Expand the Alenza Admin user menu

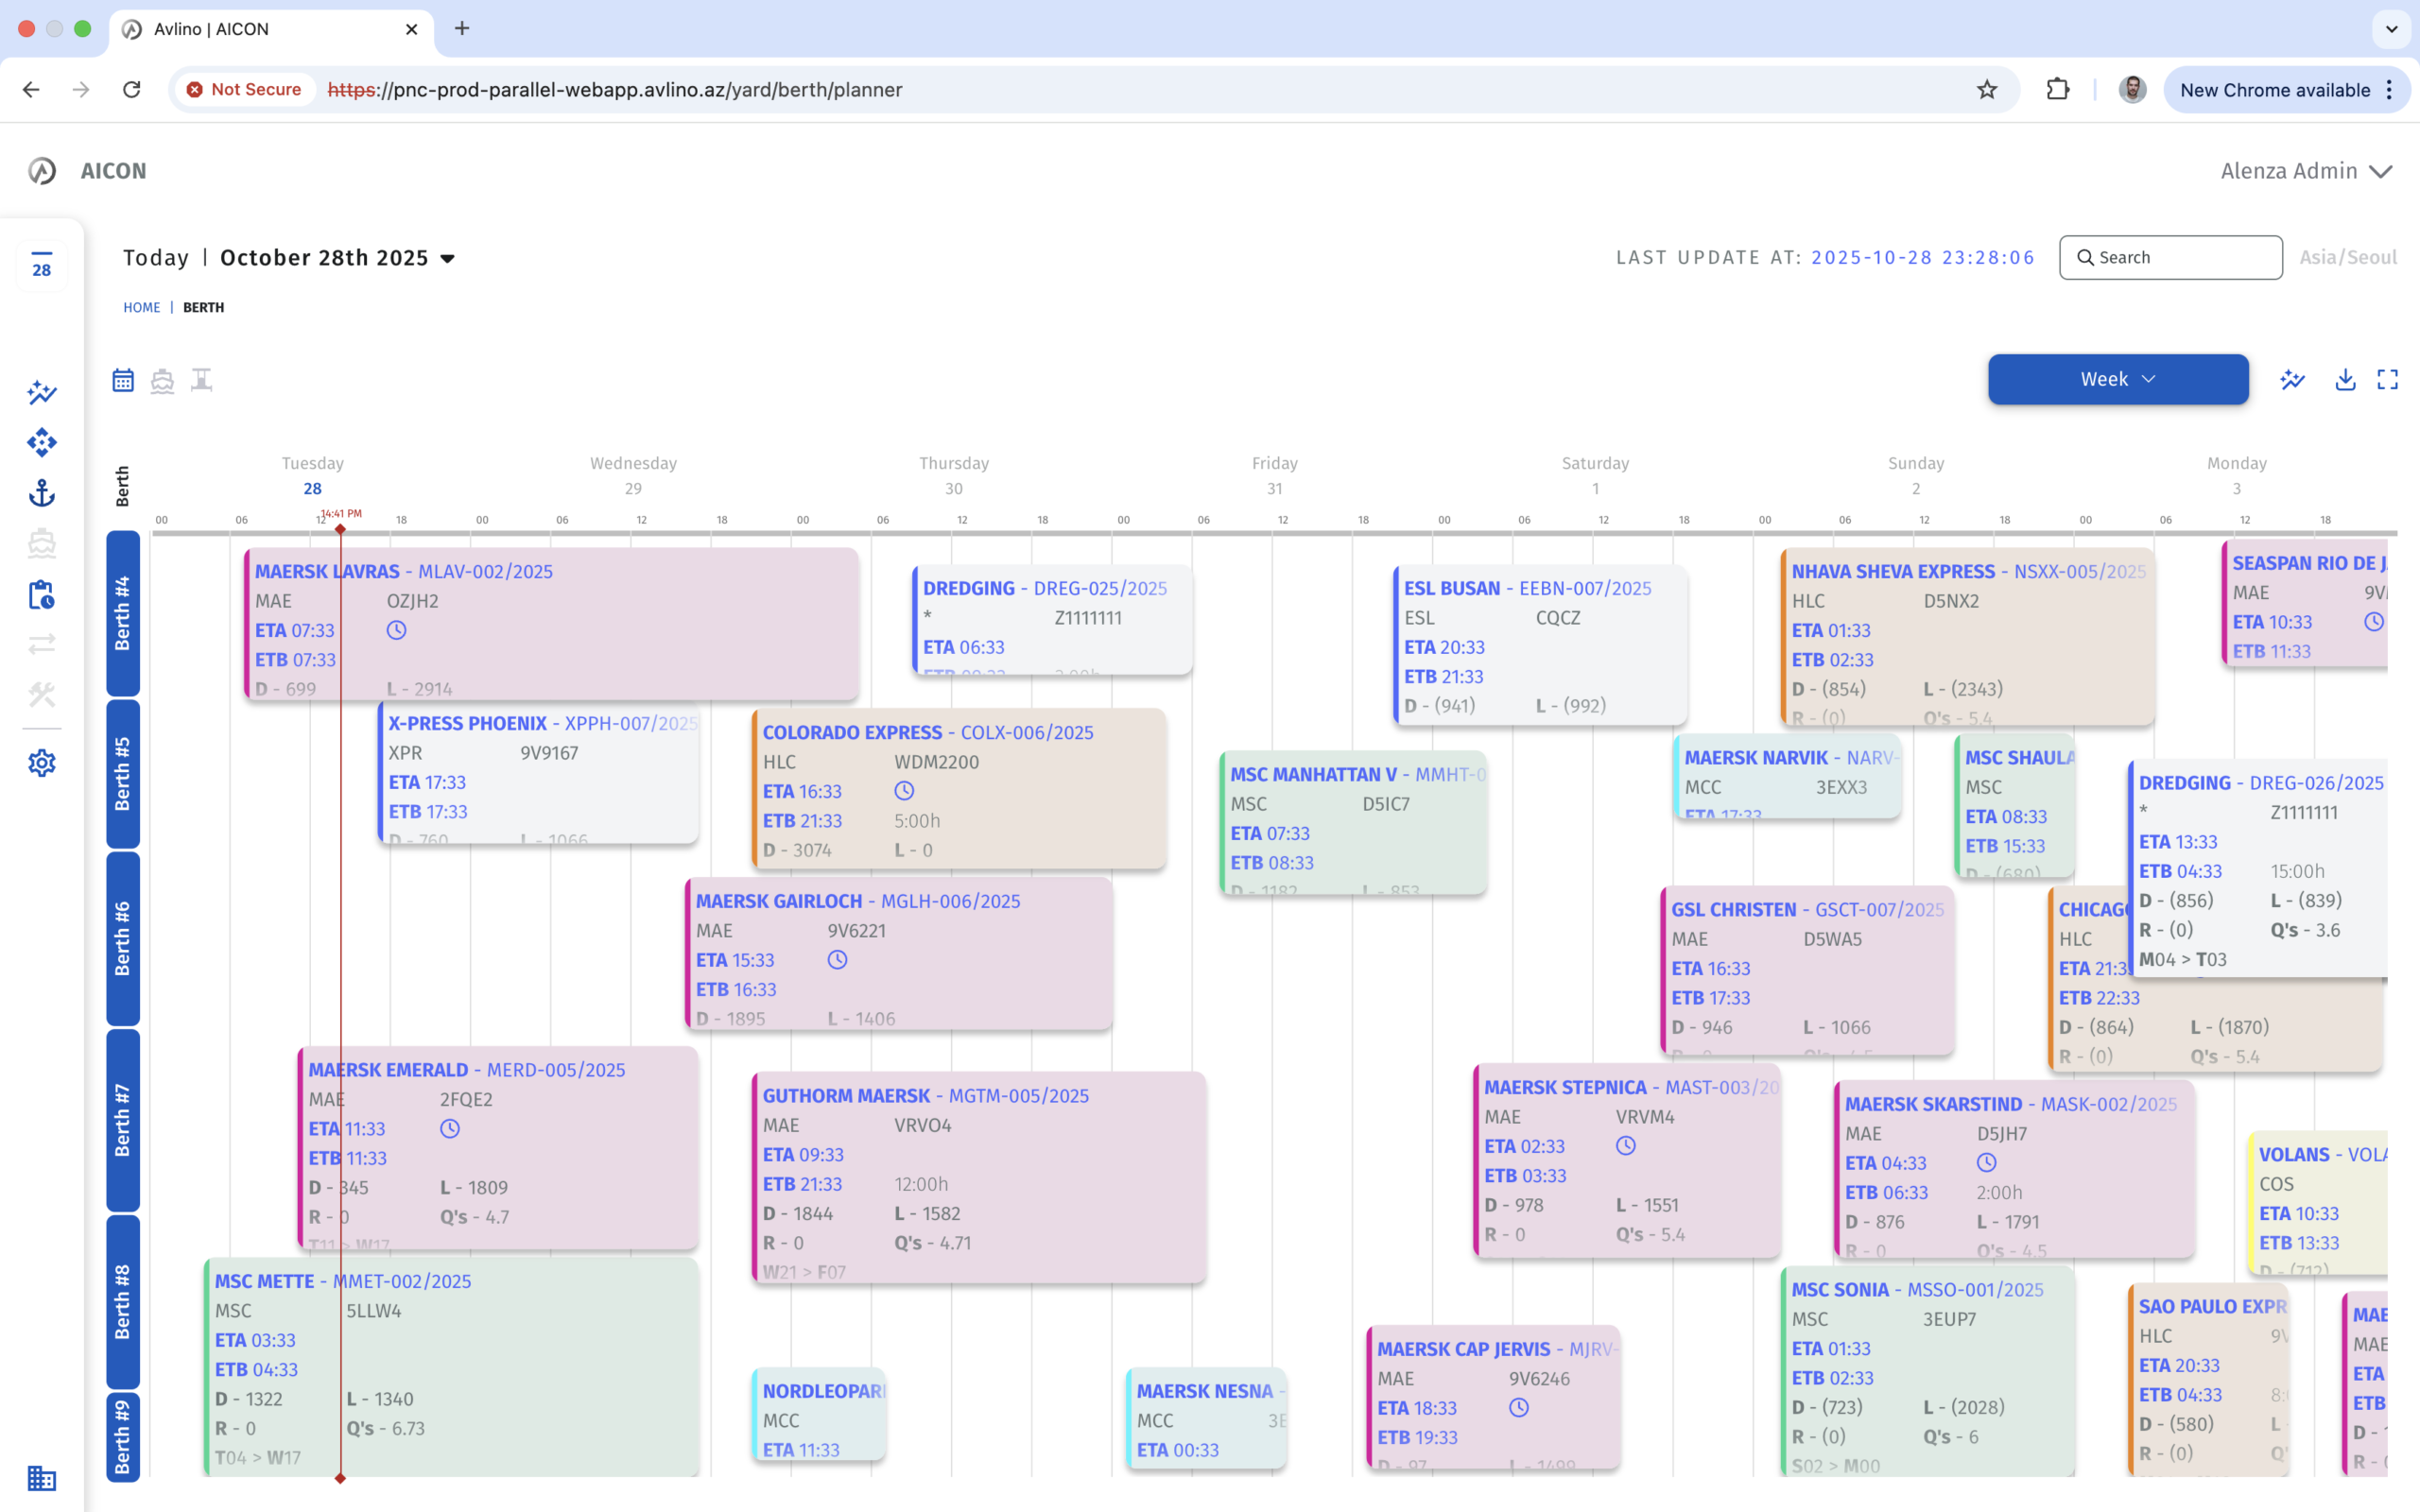point(2306,171)
